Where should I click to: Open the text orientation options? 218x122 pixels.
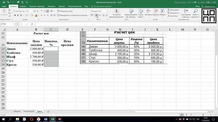51,11
